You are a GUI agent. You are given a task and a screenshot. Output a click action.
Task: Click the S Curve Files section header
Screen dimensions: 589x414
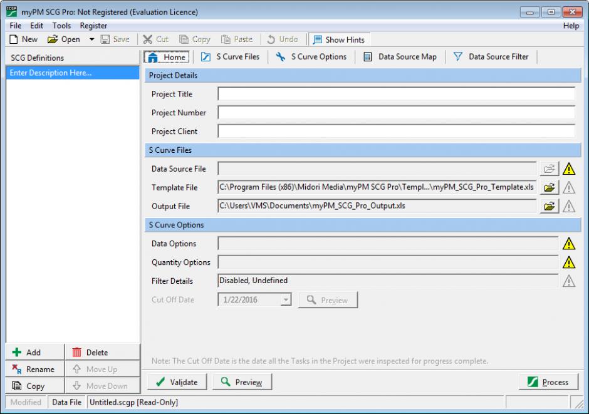click(x=363, y=150)
